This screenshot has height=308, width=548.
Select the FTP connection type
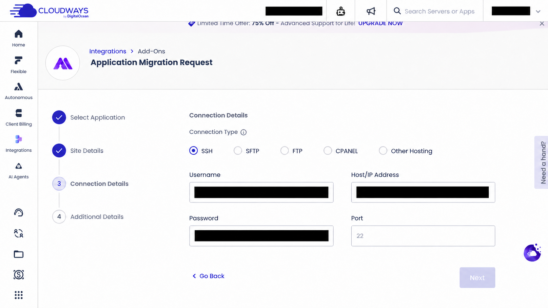284,151
